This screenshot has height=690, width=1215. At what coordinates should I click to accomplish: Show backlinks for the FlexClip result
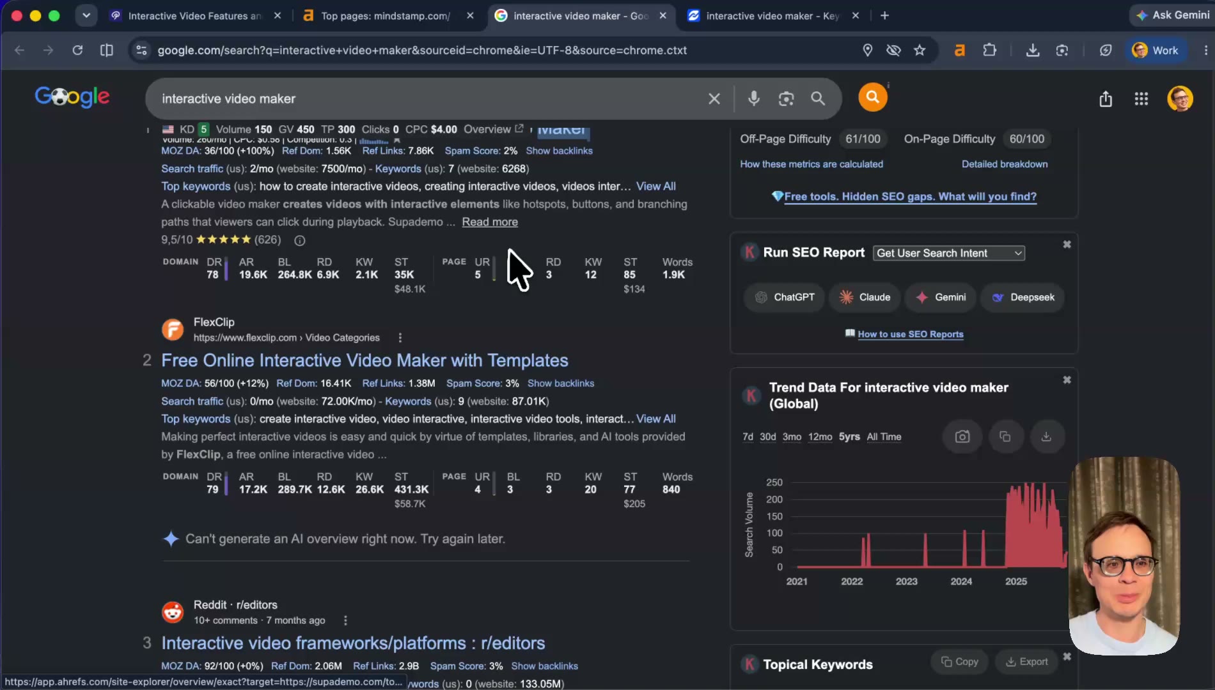pyautogui.click(x=561, y=383)
